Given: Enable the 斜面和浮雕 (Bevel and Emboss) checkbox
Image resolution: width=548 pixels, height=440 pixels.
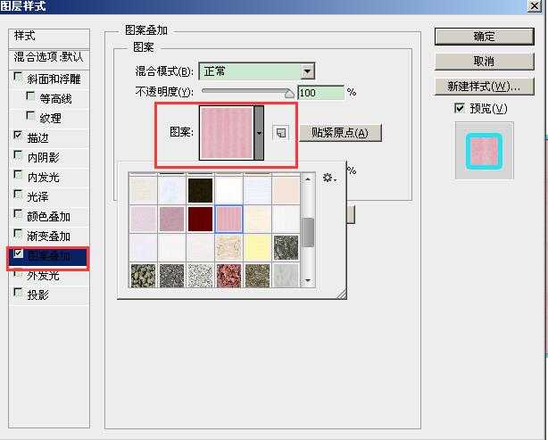Looking at the screenshot, I should 20,79.
